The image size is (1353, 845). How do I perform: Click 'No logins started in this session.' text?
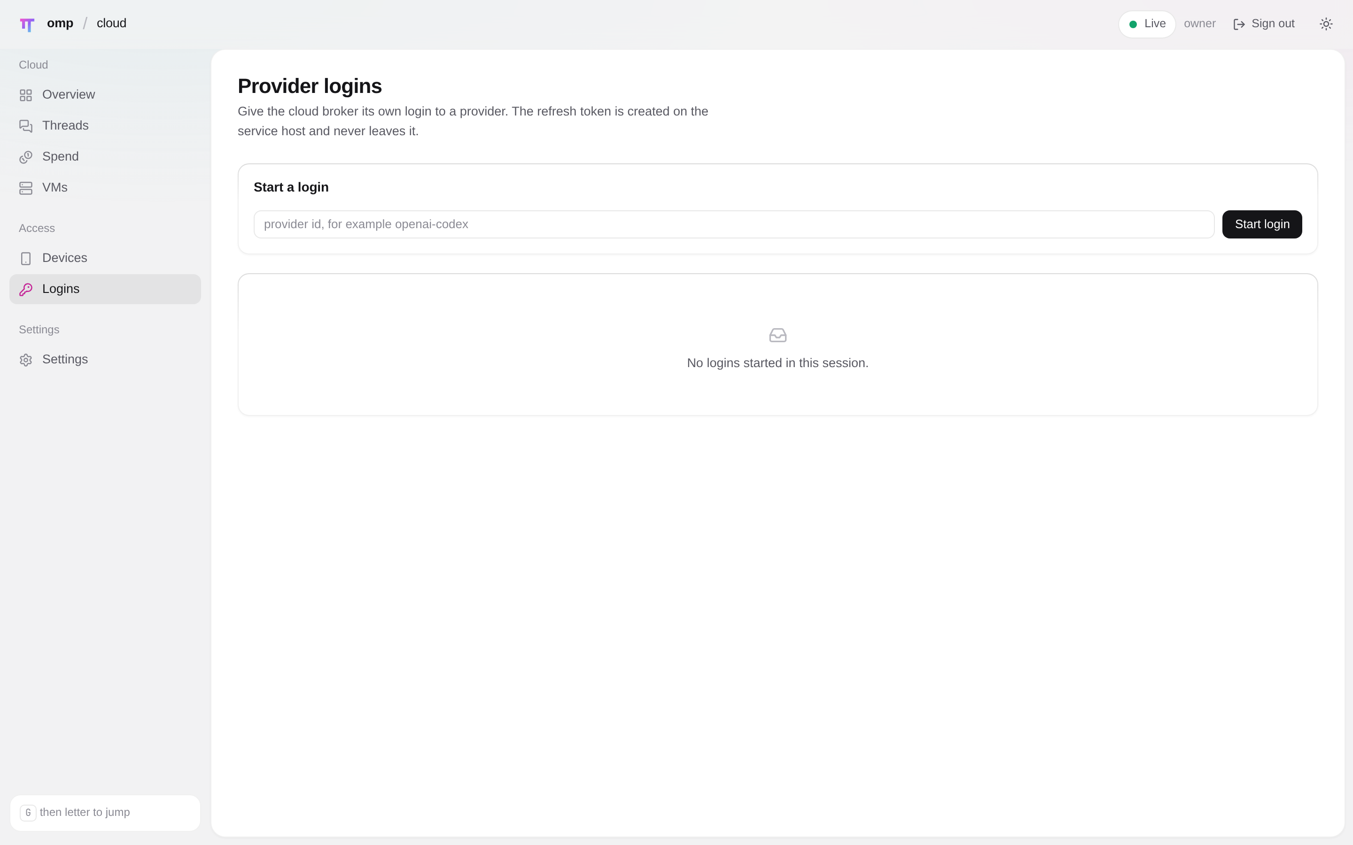click(778, 363)
